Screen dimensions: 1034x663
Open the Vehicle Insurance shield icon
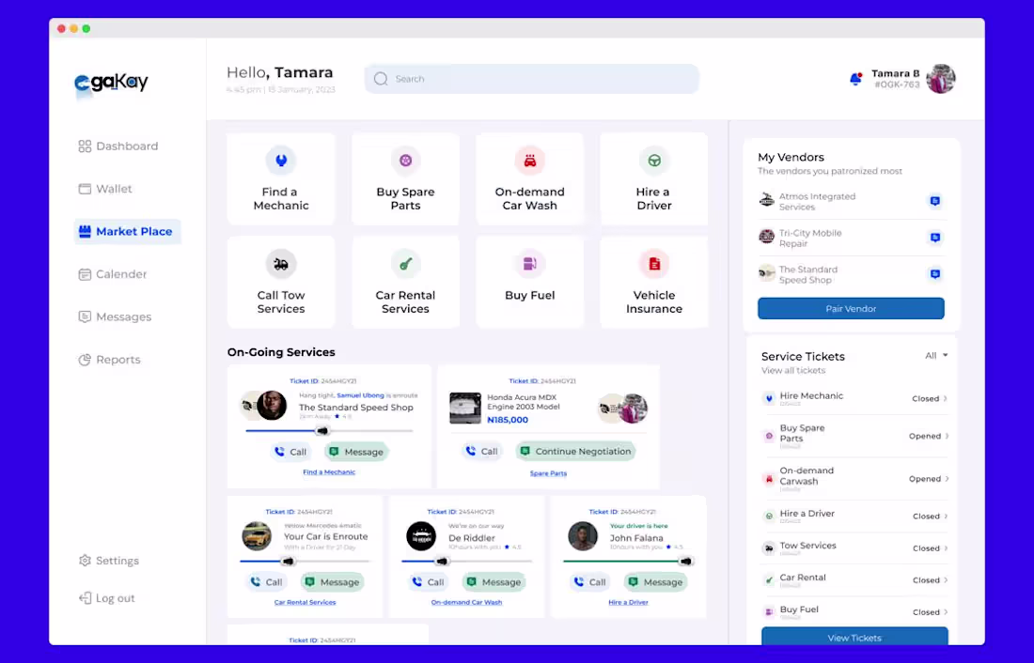pyautogui.click(x=653, y=264)
